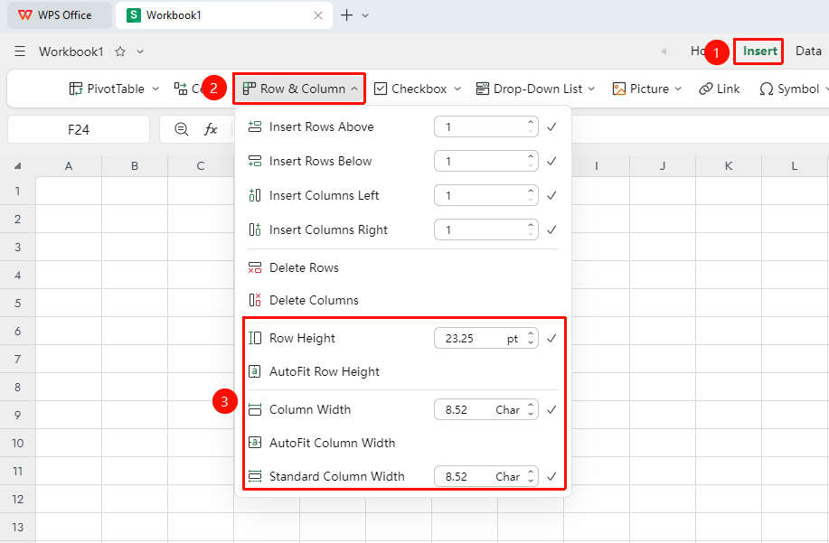The width and height of the screenshot is (829, 543).
Task: Star Workbook1 as a favorite
Action: click(120, 51)
